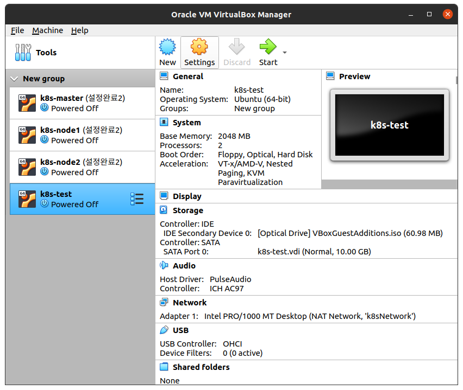Viewport: 463px width, 390px height.
Task: Click the Groups value New group
Action: [254, 109]
